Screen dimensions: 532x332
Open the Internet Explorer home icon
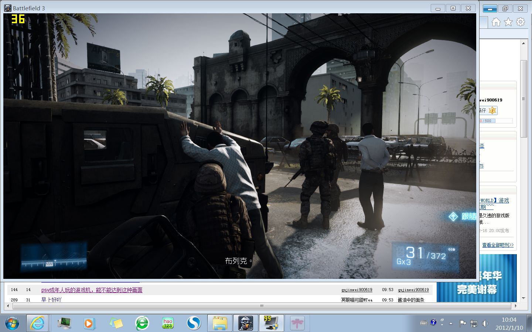[496, 22]
